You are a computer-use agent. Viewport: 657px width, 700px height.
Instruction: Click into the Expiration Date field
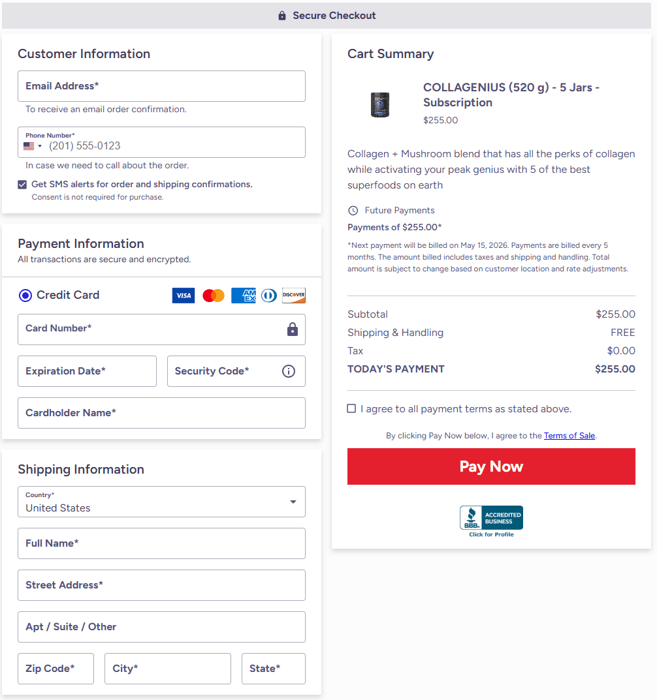[x=87, y=371]
